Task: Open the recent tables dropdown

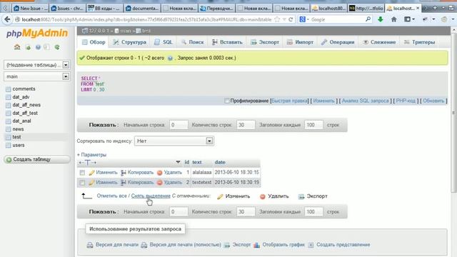Action: point(66,65)
